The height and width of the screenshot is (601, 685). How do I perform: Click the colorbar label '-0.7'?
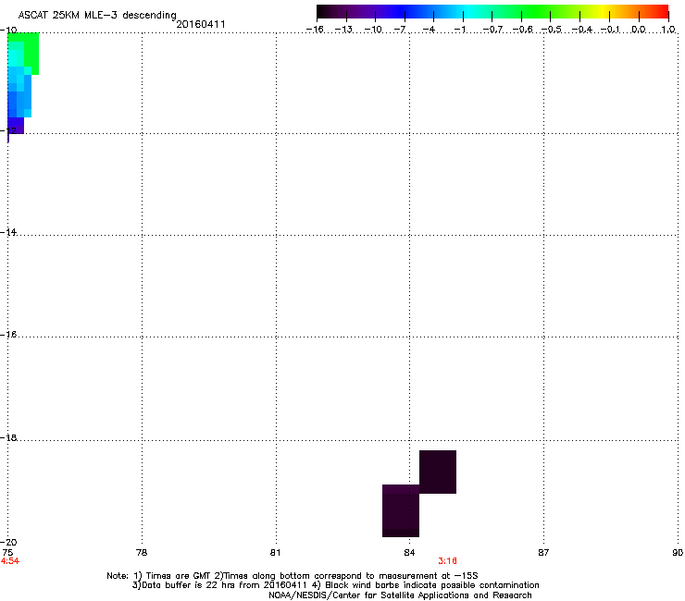[492, 30]
